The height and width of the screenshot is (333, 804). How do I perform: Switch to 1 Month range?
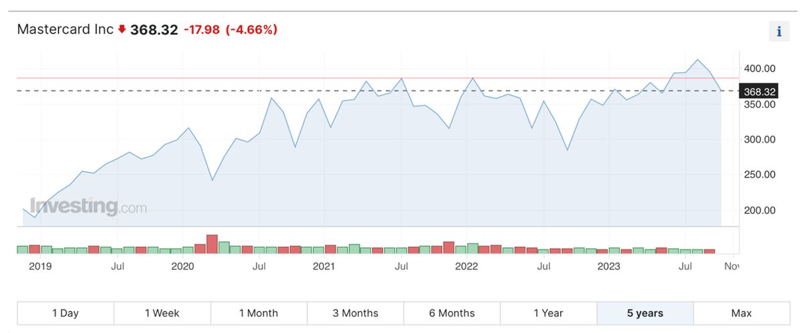259,313
